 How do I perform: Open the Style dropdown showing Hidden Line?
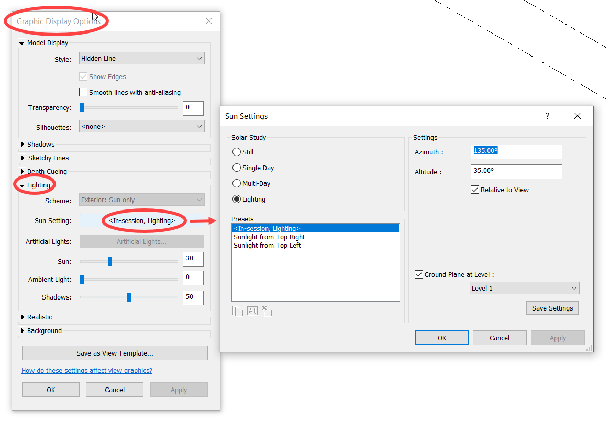141,58
